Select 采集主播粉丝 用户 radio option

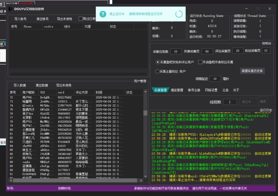(157, 71)
